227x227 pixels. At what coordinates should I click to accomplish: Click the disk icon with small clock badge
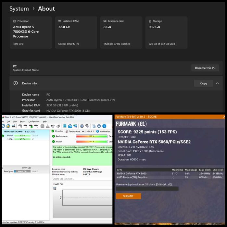click(x=25, y=126)
